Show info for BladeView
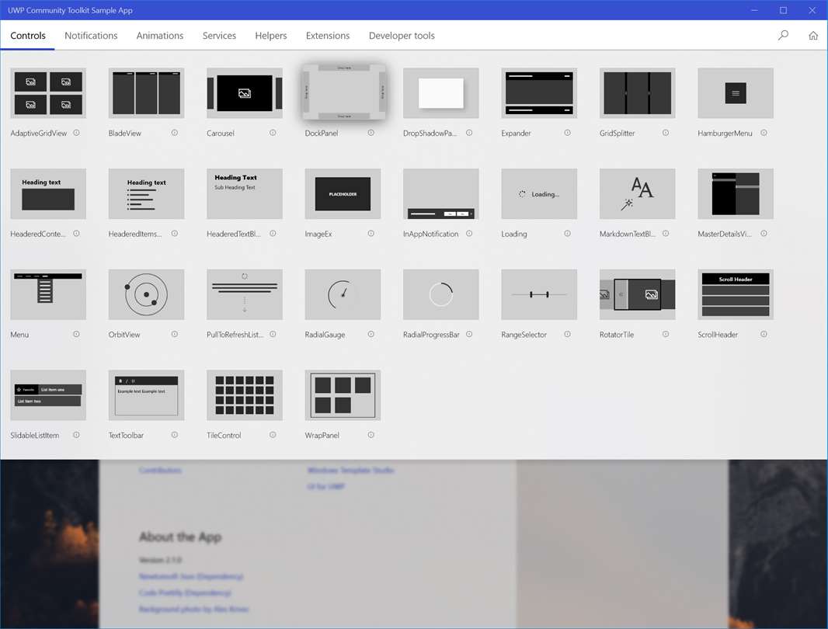Screen dimensions: 828x629 [175, 133]
